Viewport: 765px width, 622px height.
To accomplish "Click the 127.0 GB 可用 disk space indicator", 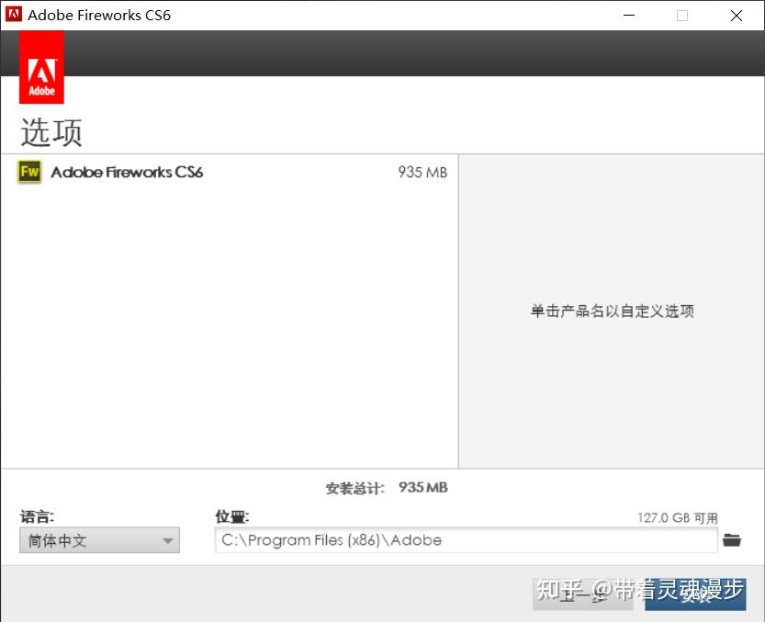I will click(x=680, y=517).
